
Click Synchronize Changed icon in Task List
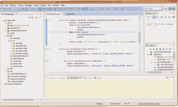173,17
